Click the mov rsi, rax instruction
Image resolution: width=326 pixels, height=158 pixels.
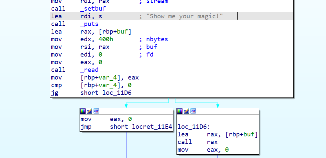point(80,47)
